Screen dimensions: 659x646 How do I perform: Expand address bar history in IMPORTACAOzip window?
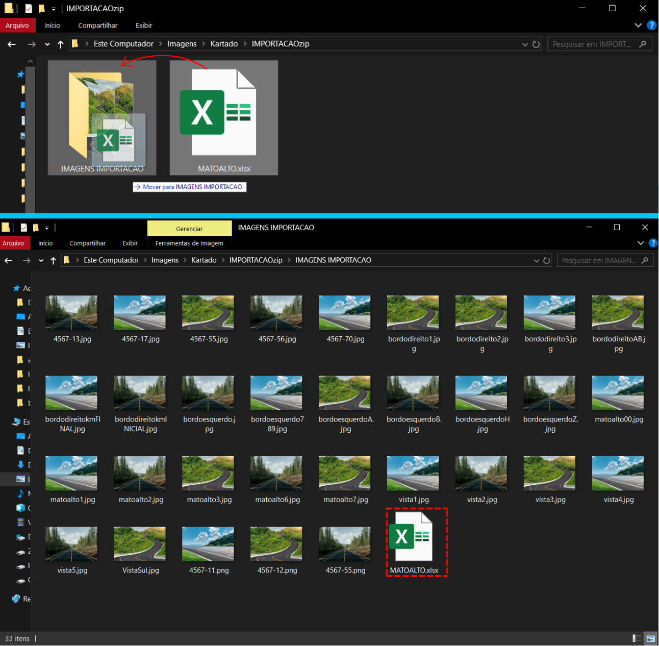(x=525, y=44)
